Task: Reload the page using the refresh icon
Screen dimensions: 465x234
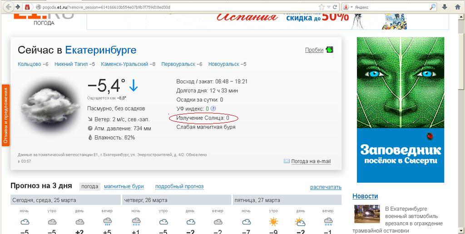Action: 335,7
